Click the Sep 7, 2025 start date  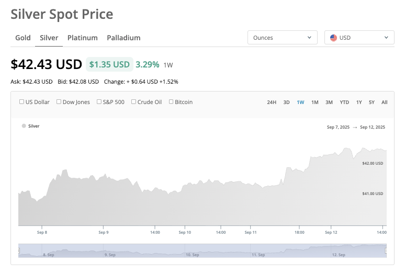[x=337, y=127]
